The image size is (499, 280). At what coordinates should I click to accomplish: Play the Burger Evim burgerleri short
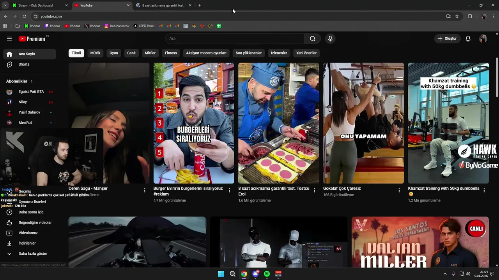coord(194,123)
